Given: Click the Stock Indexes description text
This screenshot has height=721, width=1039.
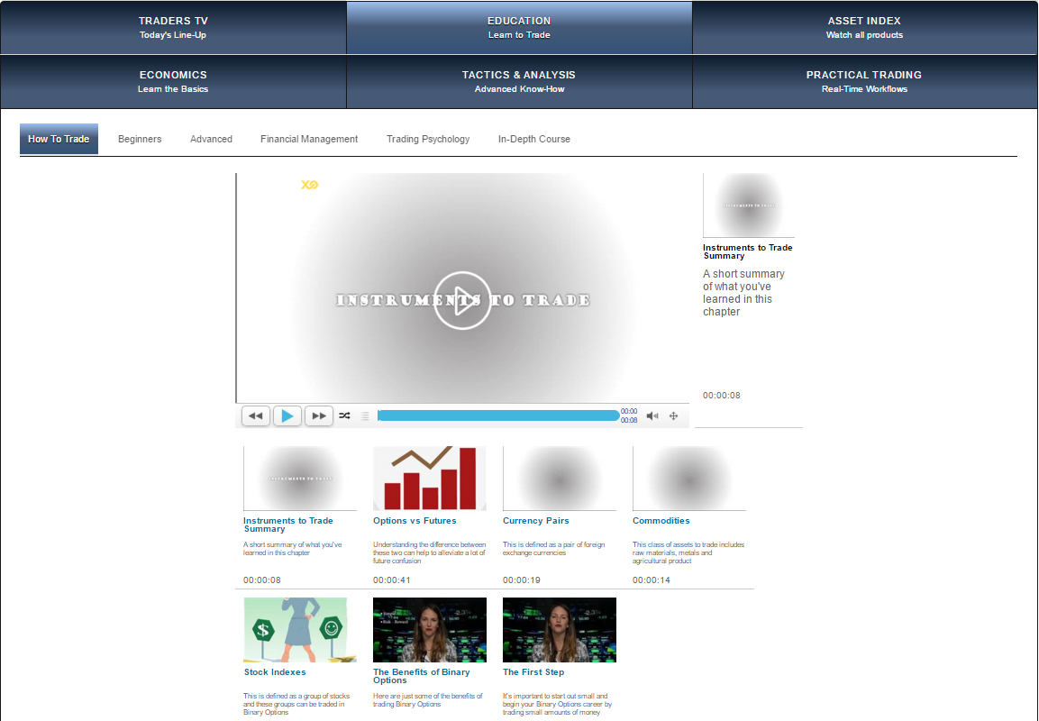Looking at the screenshot, I should (296, 704).
